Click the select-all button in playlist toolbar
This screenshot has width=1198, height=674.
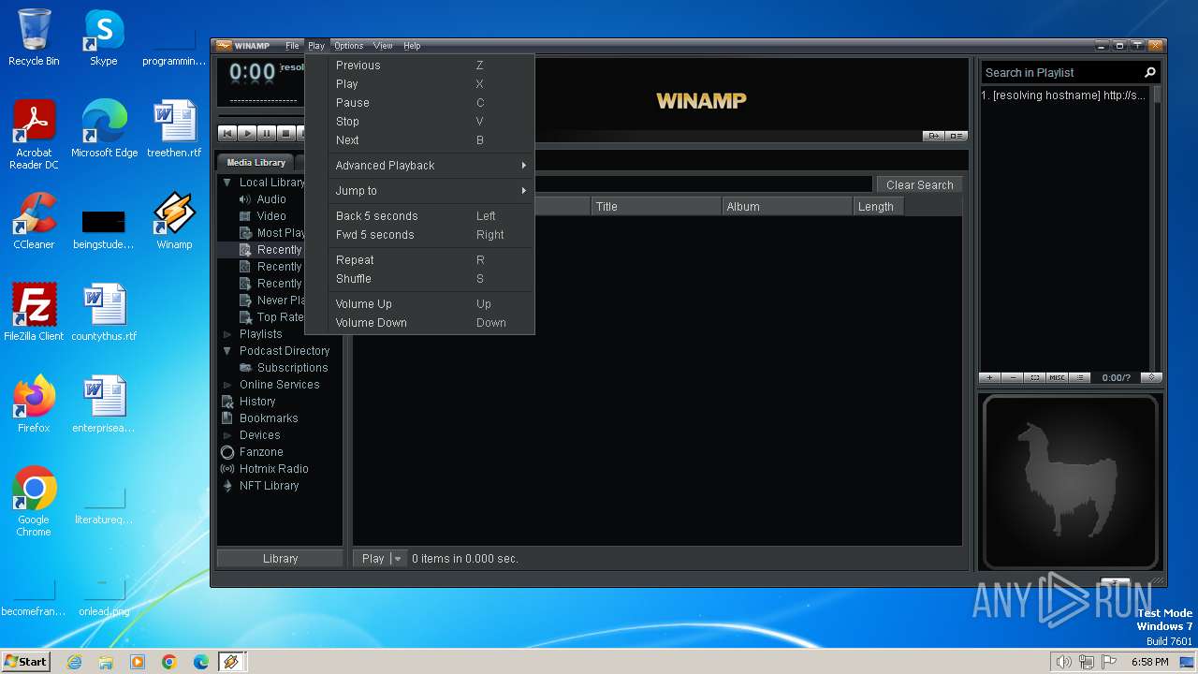click(x=1035, y=378)
